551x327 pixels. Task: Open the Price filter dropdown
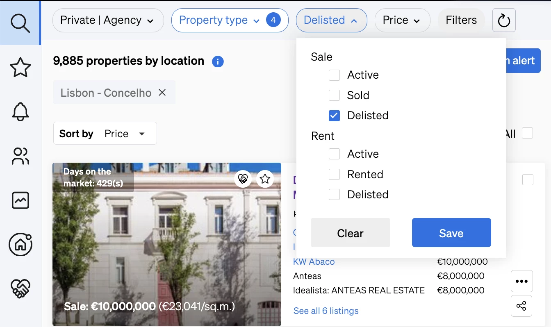tap(402, 20)
